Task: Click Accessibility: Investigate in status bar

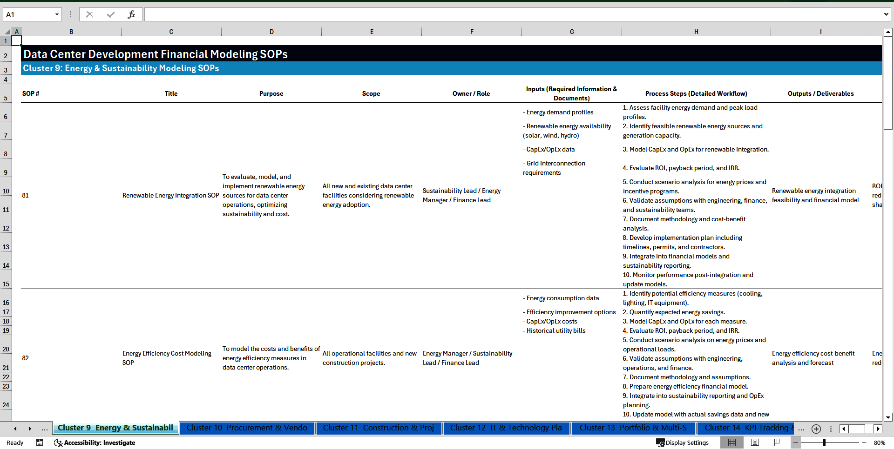Action: (95, 442)
